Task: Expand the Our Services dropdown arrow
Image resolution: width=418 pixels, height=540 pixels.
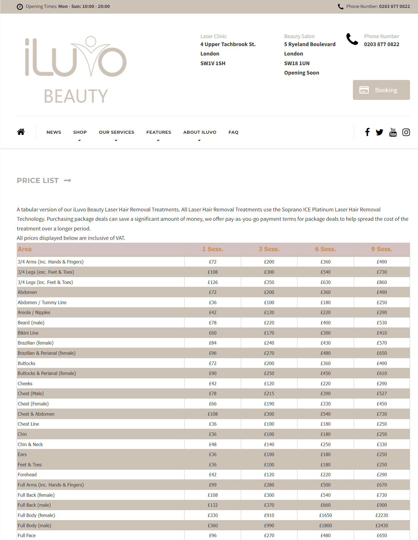Action: pyautogui.click(x=116, y=140)
